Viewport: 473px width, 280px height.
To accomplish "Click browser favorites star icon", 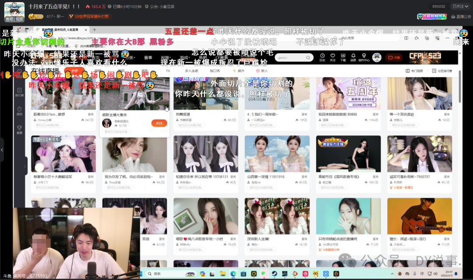I will (x=417, y=38).
